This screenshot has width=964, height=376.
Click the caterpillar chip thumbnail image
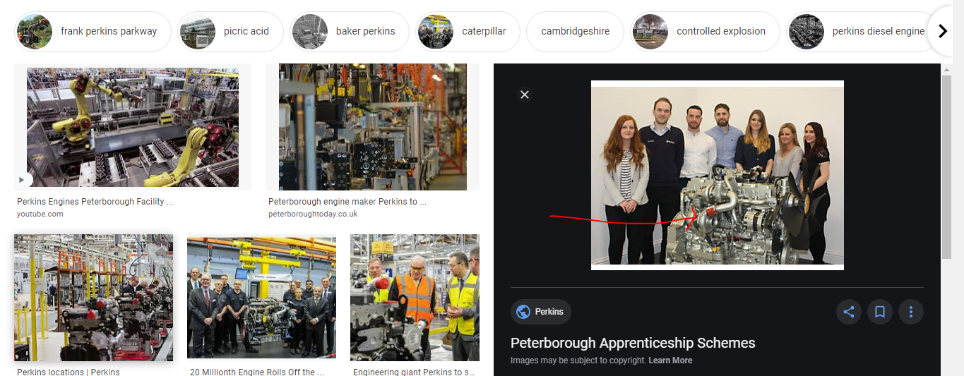pos(436,32)
